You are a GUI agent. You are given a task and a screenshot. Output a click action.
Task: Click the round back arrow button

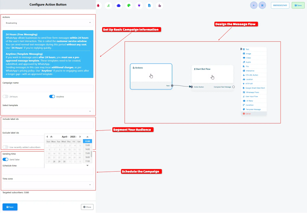tap(254, 5)
